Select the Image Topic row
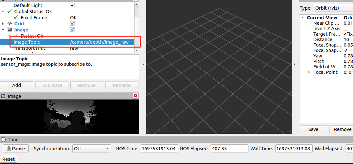Screen dimensions: 353x164 [x=67, y=42]
